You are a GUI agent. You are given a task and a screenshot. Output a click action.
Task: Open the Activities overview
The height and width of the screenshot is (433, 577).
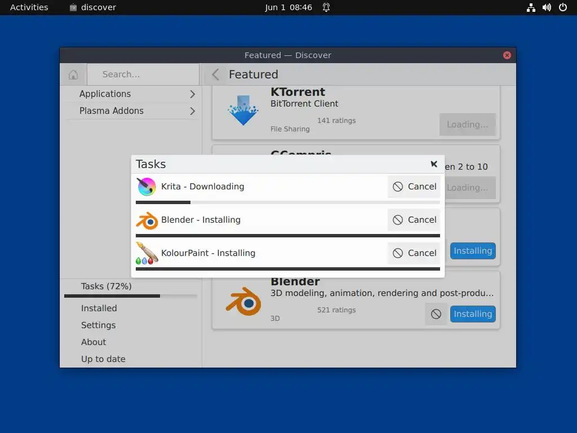click(x=29, y=7)
